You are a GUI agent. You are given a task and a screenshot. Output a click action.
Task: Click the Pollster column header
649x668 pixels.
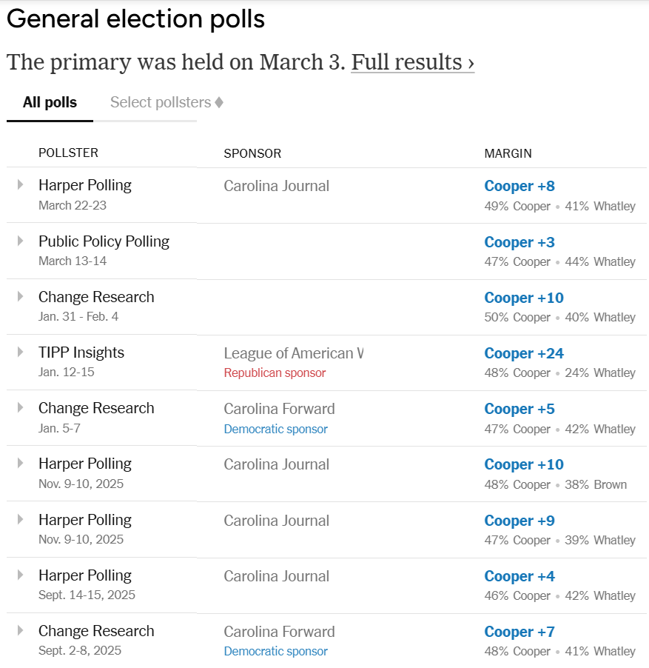(x=68, y=153)
